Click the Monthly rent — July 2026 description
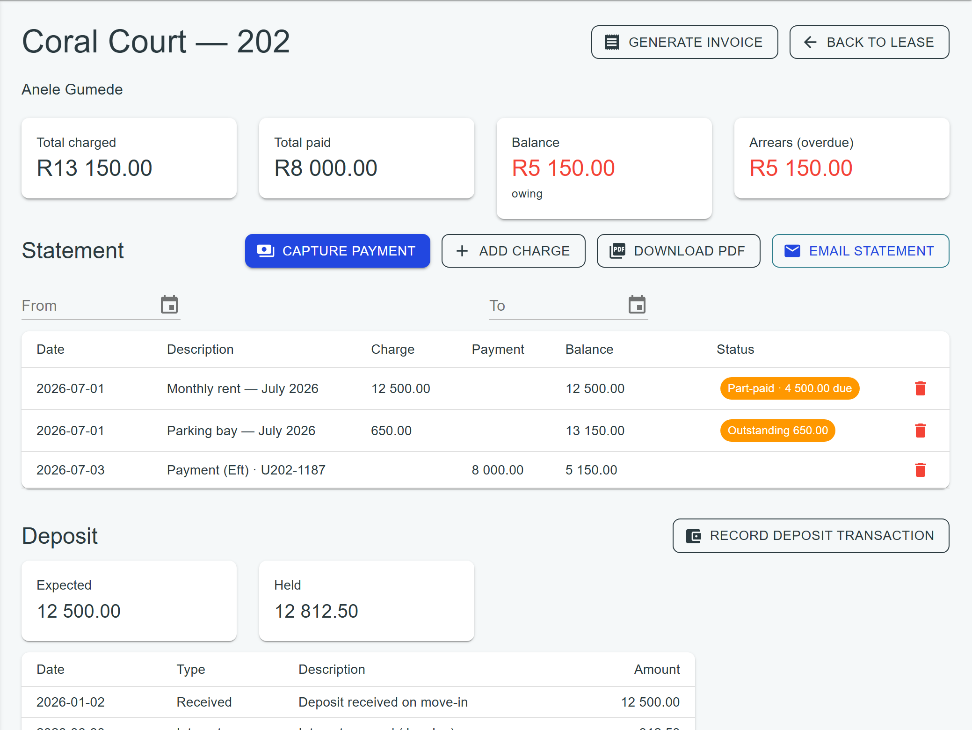The image size is (972, 730). click(242, 388)
